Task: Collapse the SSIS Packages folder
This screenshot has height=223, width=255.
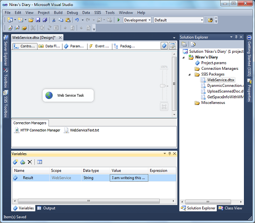Action: pos(190,74)
